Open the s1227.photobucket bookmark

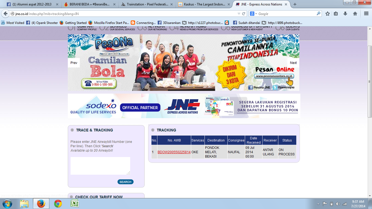tap(203, 23)
